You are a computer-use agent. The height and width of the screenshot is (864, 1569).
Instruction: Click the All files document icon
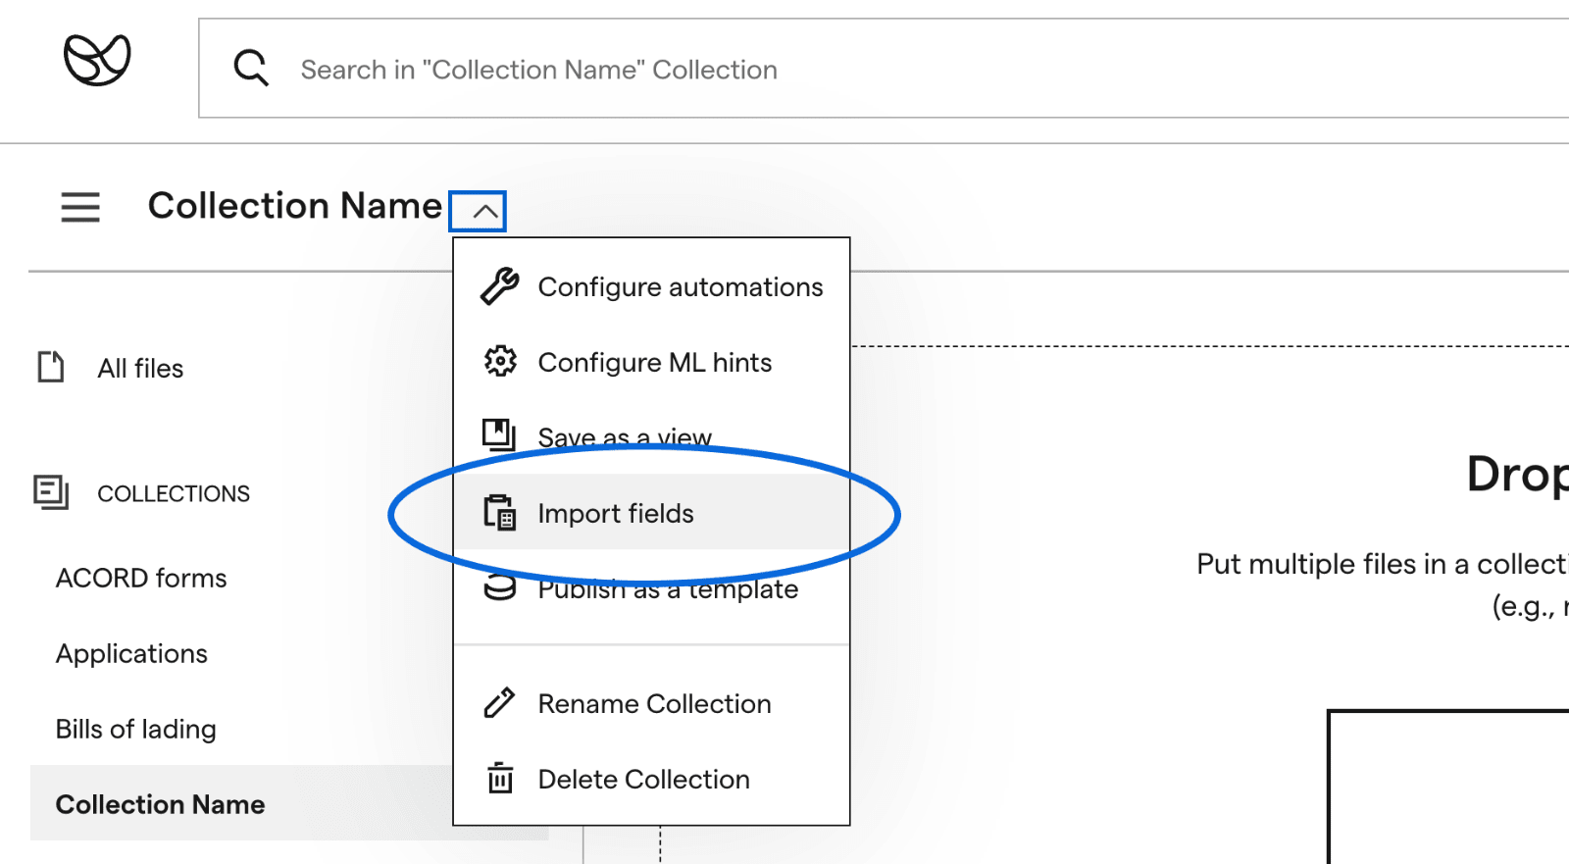click(51, 367)
